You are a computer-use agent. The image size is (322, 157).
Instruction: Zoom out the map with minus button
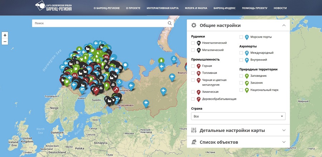click(5, 42)
